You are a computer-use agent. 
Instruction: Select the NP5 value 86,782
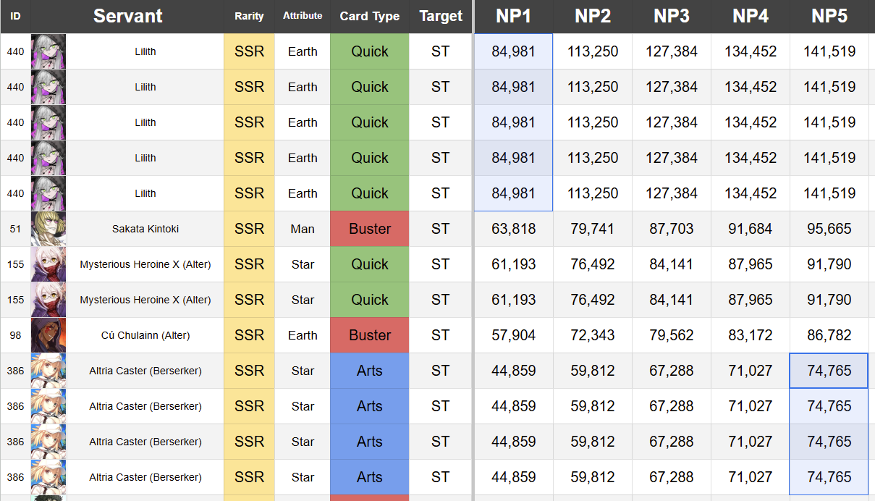coord(829,335)
